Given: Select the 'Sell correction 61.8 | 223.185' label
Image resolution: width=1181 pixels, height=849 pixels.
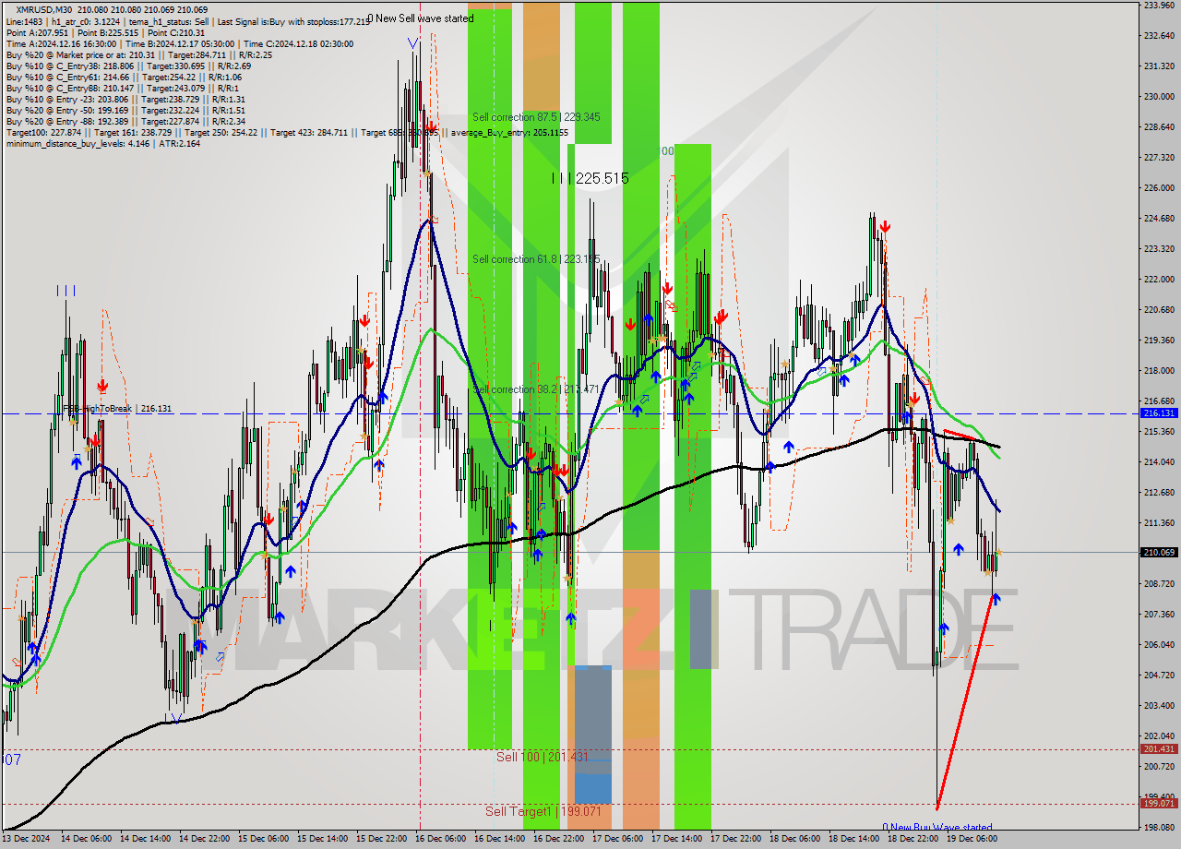Looking at the screenshot, I should tap(536, 259).
